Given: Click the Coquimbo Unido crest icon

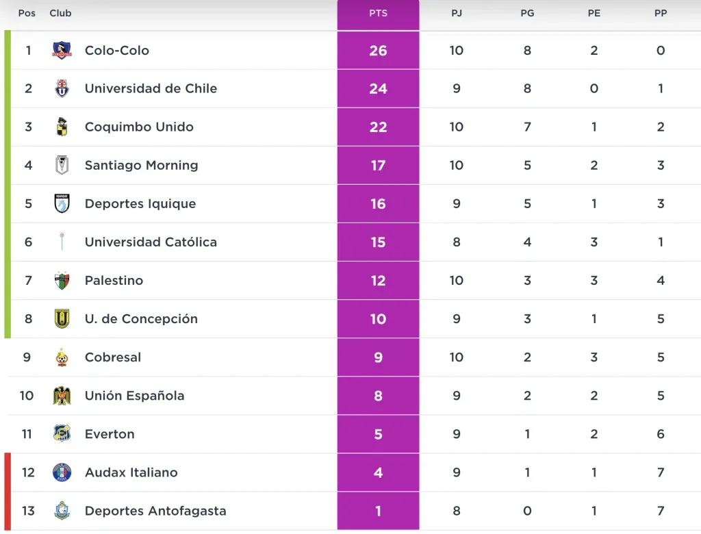Looking at the screenshot, I should [62, 127].
